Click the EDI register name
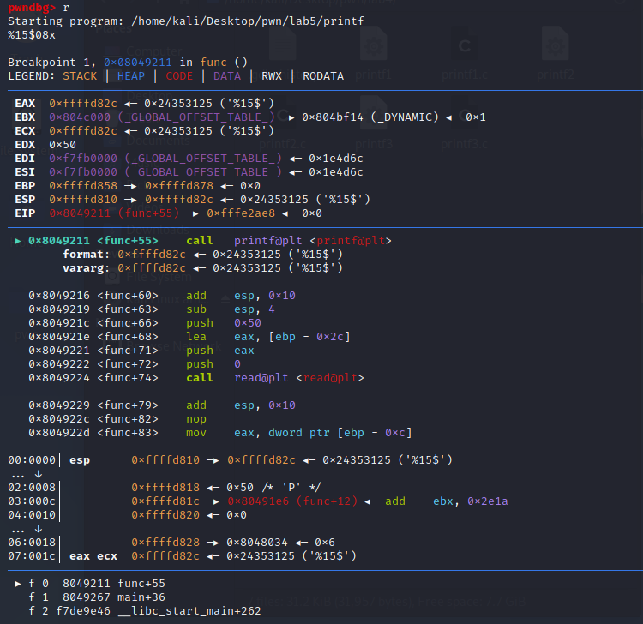The image size is (643, 624). tap(25, 159)
